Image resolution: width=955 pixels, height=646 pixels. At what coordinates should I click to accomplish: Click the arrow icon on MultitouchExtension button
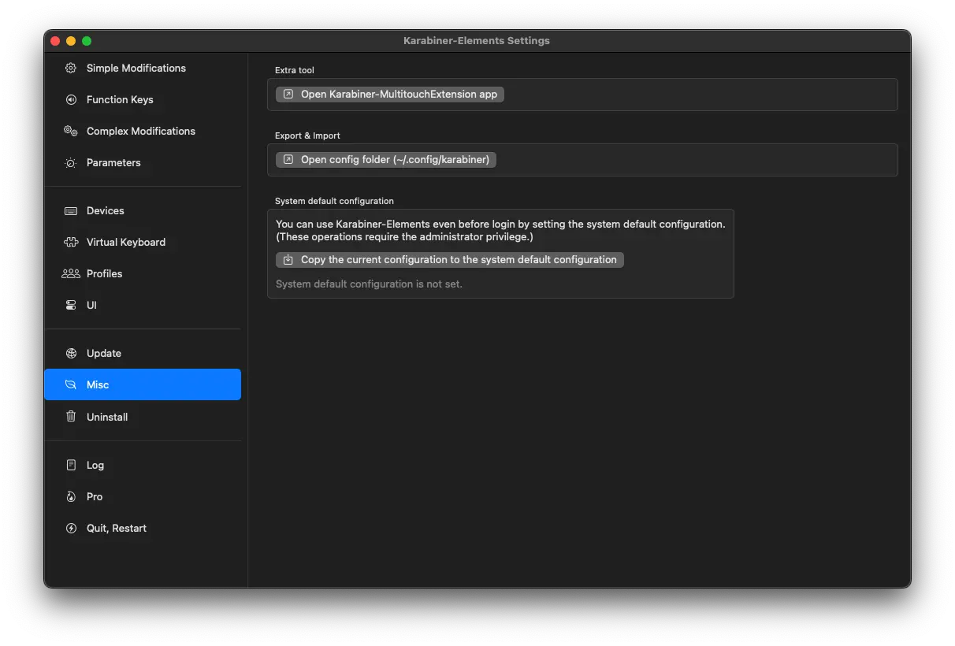click(x=288, y=94)
